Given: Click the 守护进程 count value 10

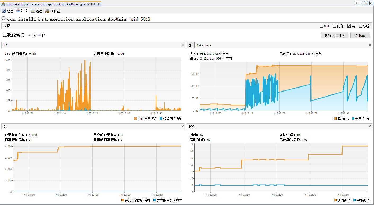Looking at the screenshot, I should pos(298,135).
